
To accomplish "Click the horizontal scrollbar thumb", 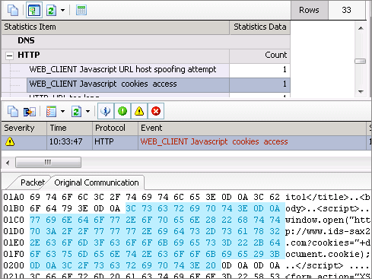I will click(x=48, y=163).
